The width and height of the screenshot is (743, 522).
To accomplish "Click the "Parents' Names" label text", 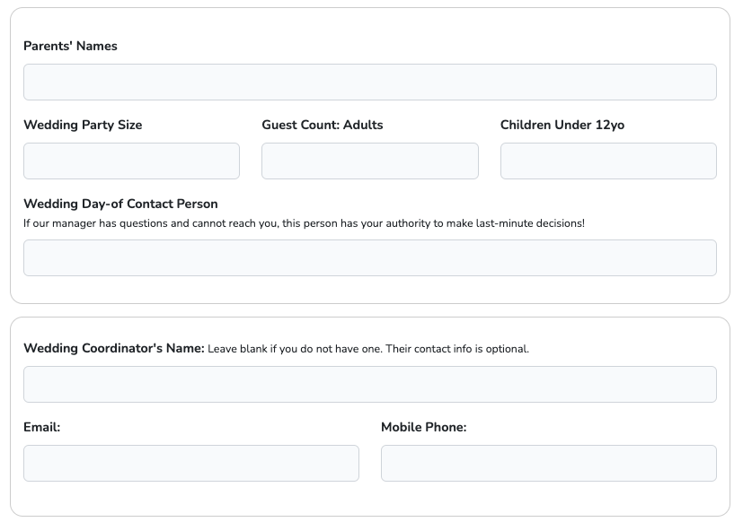I will click(x=70, y=46).
